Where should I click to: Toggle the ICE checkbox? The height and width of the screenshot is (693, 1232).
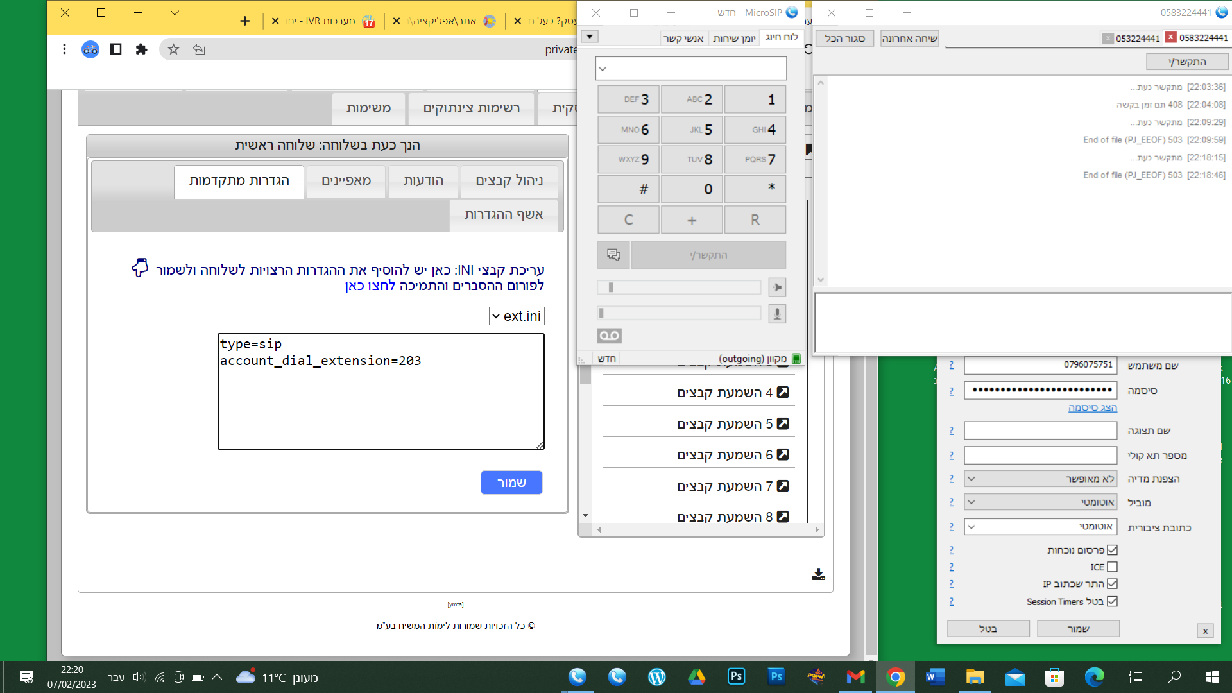(x=1112, y=567)
